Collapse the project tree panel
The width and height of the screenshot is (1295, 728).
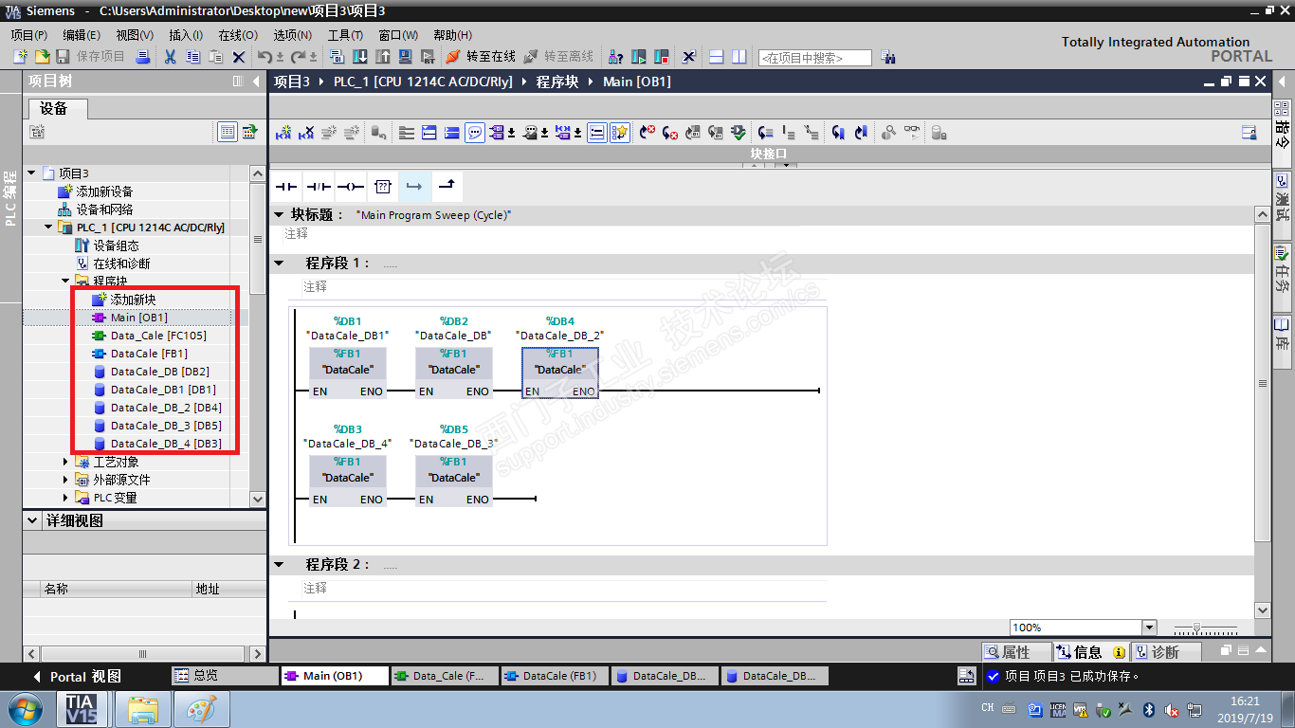pos(255,82)
